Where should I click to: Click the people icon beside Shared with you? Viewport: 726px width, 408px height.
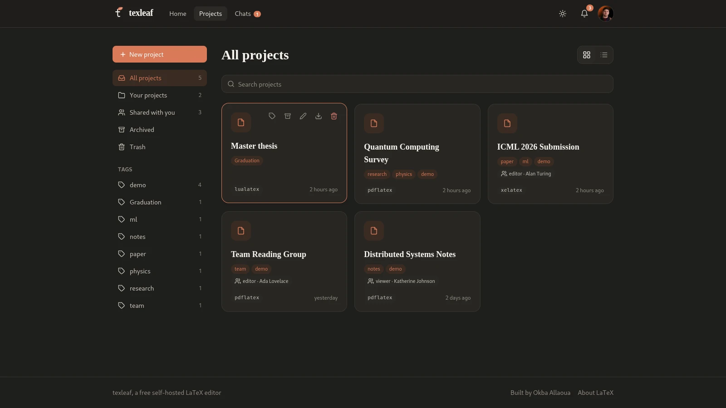122,112
